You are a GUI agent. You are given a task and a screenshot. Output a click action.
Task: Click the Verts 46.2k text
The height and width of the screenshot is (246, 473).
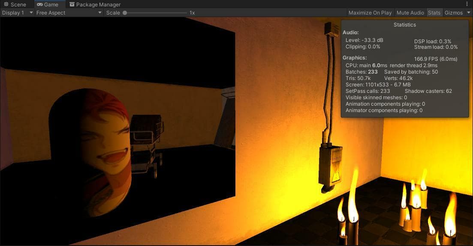[x=398, y=78]
